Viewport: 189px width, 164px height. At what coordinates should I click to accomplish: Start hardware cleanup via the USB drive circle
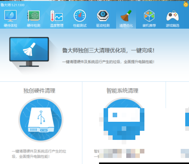[41, 120]
